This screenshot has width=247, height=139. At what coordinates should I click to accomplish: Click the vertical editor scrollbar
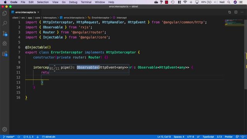[245, 54]
